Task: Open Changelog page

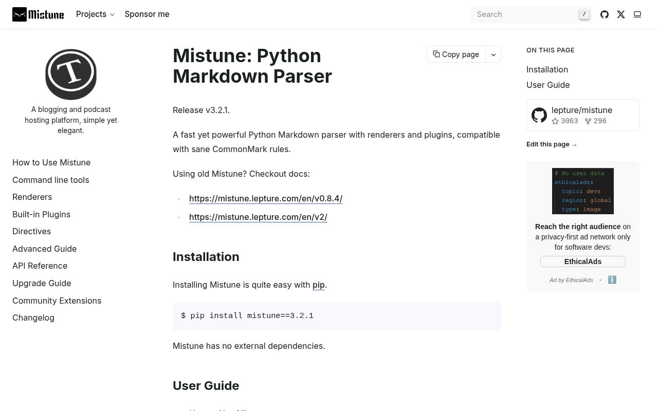Action: tap(33, 317)
